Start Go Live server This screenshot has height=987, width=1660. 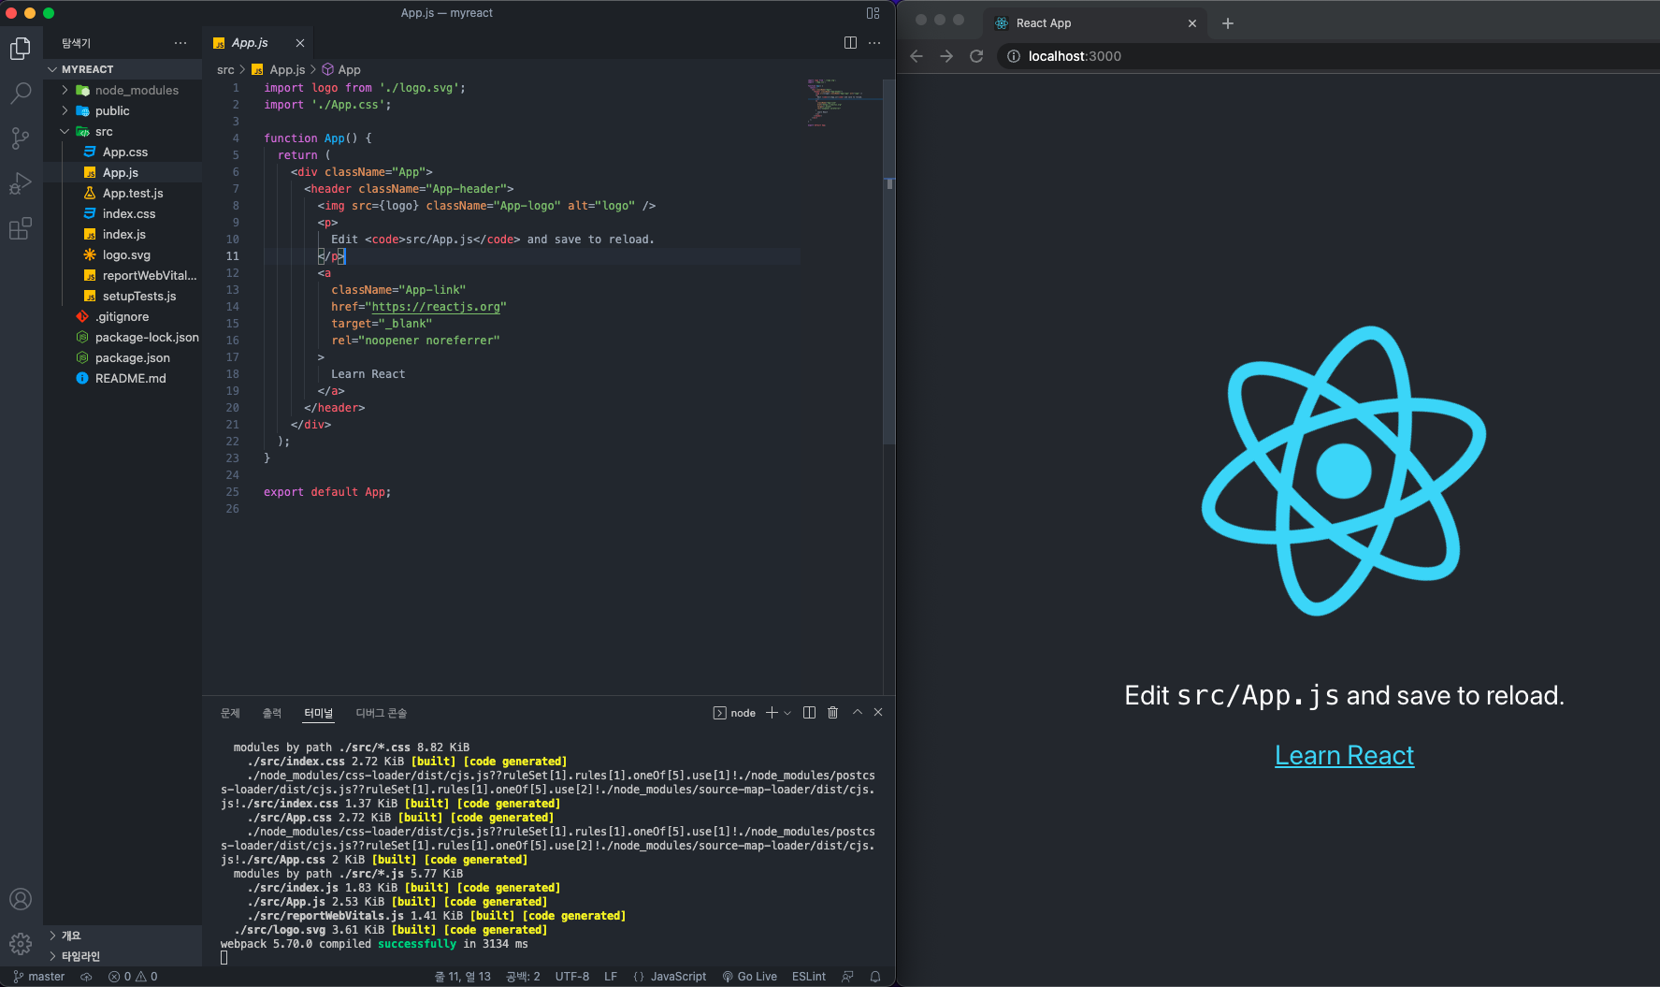(x=750, y=977)
